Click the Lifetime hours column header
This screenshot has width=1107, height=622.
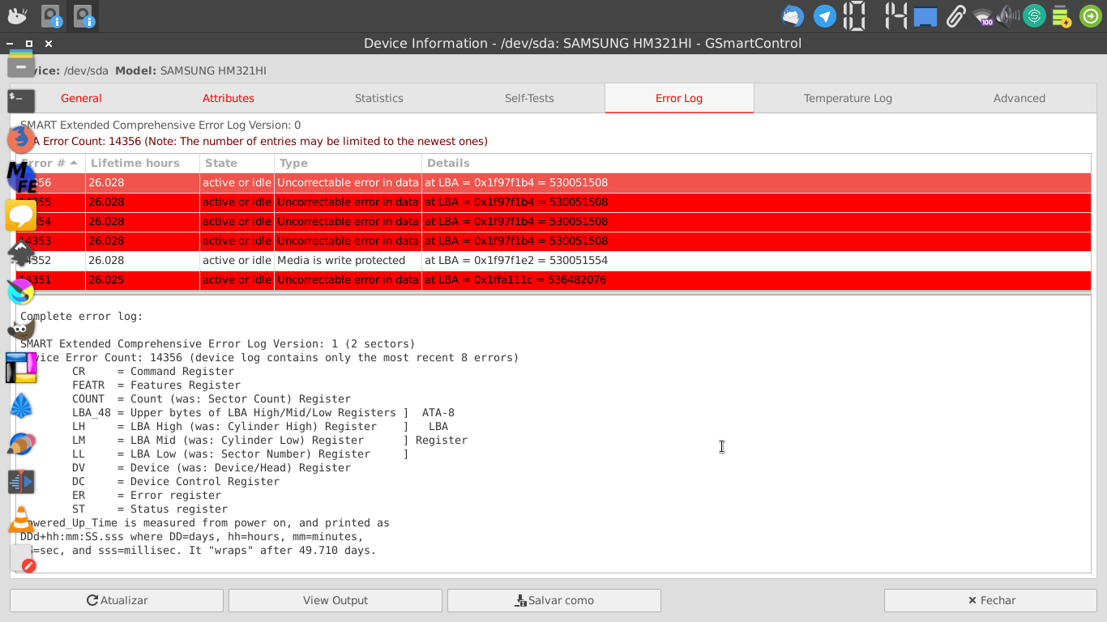tap(135, 163)
